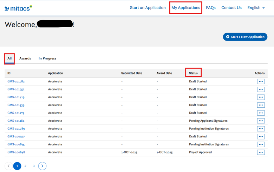Click submitted date 1-OCT-2025 cell
The height and width of the screenshot is (172, 274).
coord(129,152)
